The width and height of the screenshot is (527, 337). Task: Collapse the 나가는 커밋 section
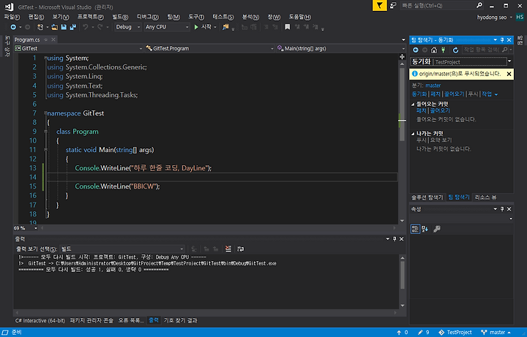click(x=413, y=134)
